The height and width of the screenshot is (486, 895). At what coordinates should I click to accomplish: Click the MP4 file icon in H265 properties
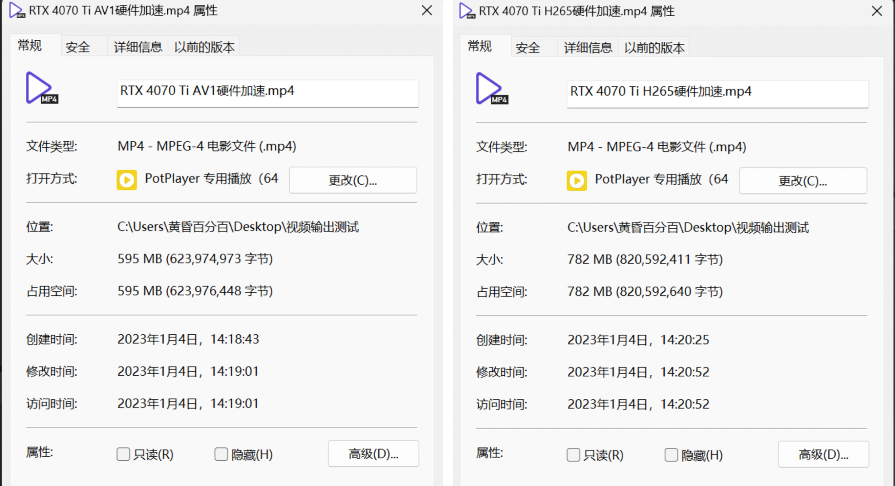(491, 89)
